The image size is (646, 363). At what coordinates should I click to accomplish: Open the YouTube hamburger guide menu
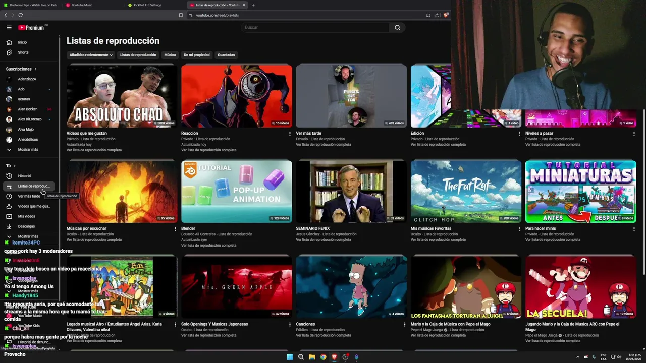[9, 27]
